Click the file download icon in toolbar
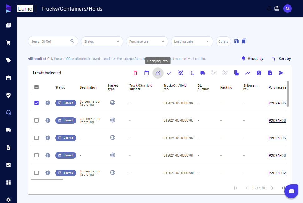Image resolution: width=303 pixels, height=203 pixels. [x=270, y=73]
